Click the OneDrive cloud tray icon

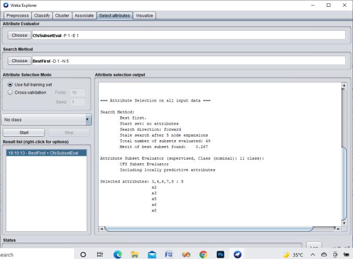tap(324, 255)
